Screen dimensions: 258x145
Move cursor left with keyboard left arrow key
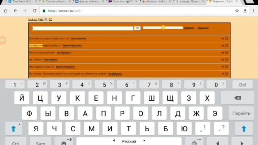[x=218, y=142]
